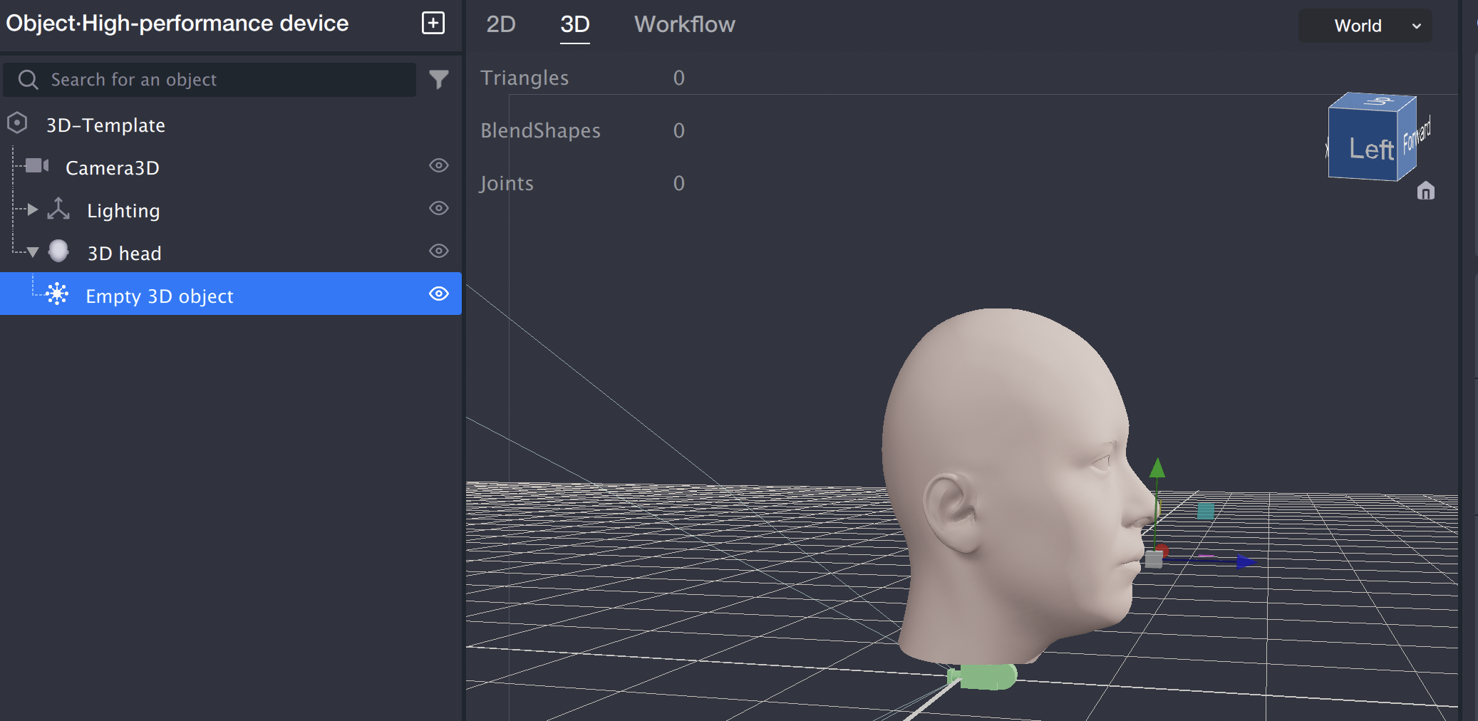Click the 3D head sphere icon
The height and width of the screenshot is (721, 1478).
[58, 251]
